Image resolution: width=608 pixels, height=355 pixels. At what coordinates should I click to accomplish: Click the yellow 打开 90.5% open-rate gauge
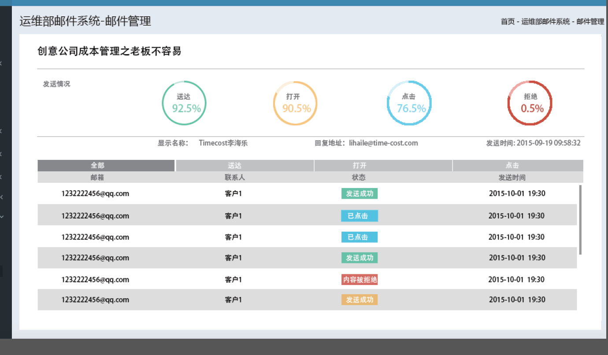[295, 103]
